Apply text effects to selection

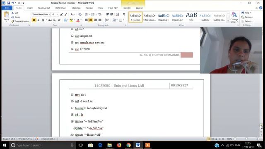(65, 20)
